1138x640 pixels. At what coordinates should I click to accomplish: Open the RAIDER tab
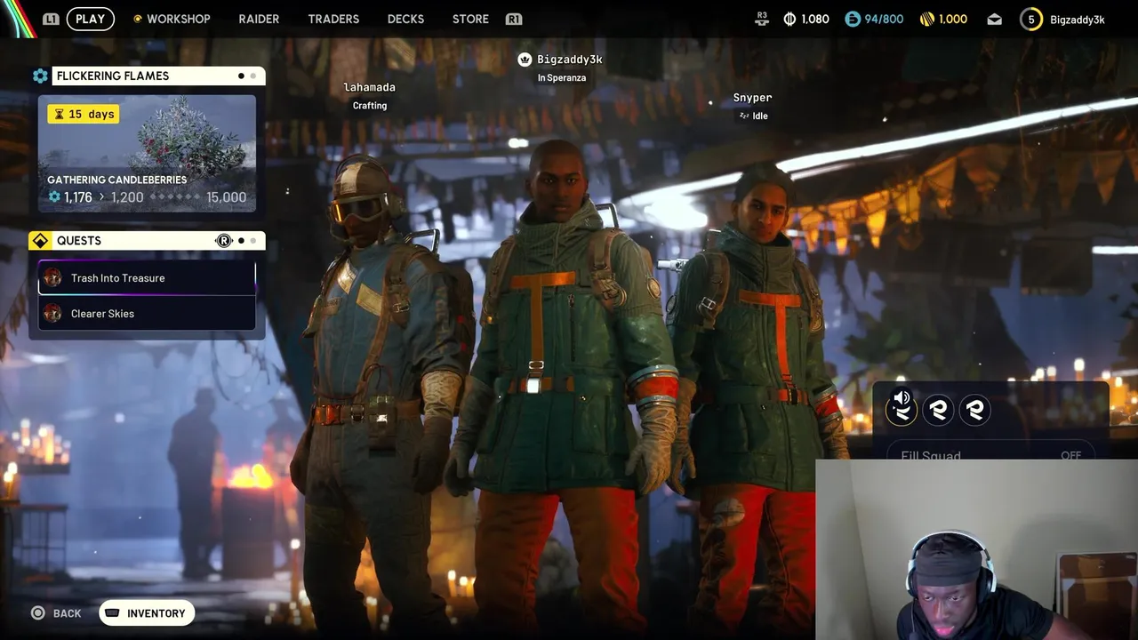click(259, 19)
